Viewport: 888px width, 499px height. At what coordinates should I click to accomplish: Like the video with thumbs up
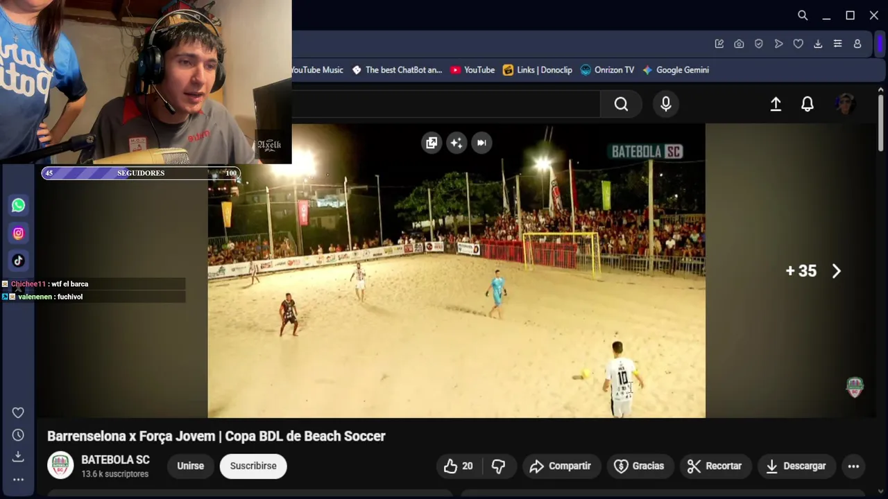tap(458, 466)
